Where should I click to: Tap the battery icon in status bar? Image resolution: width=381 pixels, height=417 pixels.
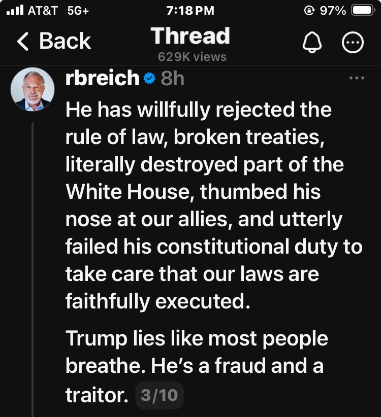pos(363,11)
